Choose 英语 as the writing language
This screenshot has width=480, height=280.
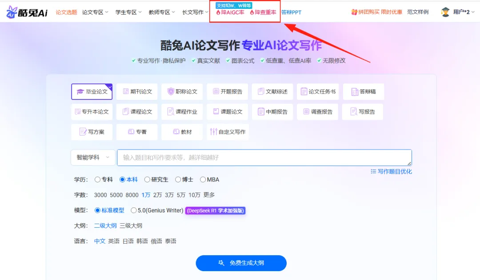coord(114,241)
